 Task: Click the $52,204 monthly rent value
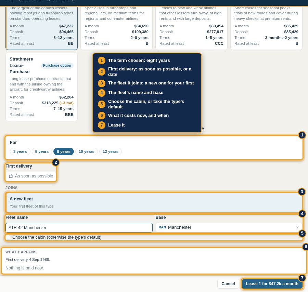66,97
